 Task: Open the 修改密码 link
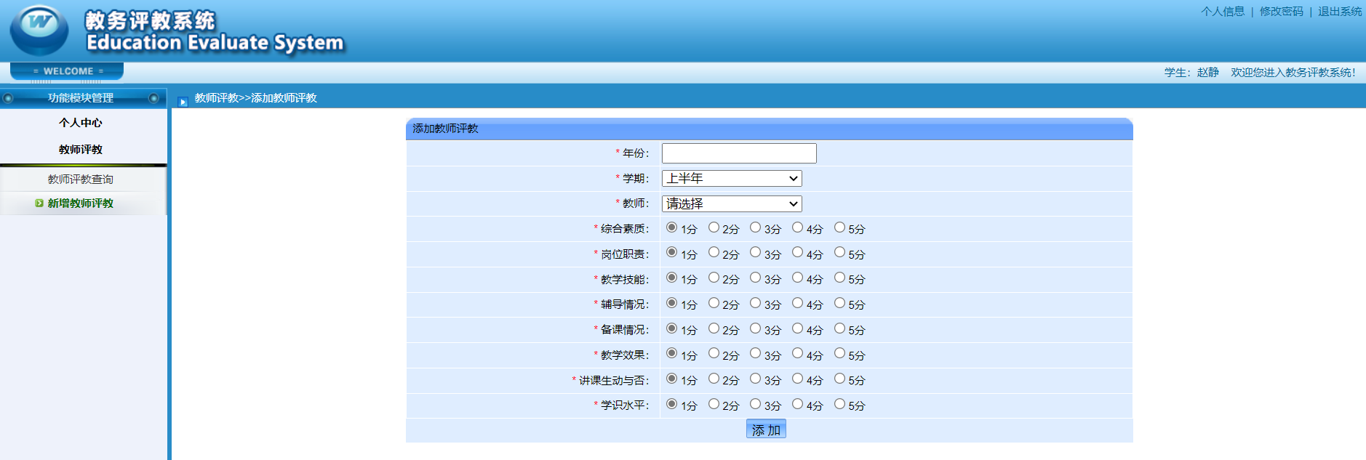(1281, 12)
